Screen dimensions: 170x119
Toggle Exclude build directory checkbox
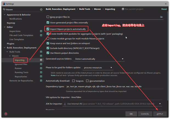(x=48, y=48)
